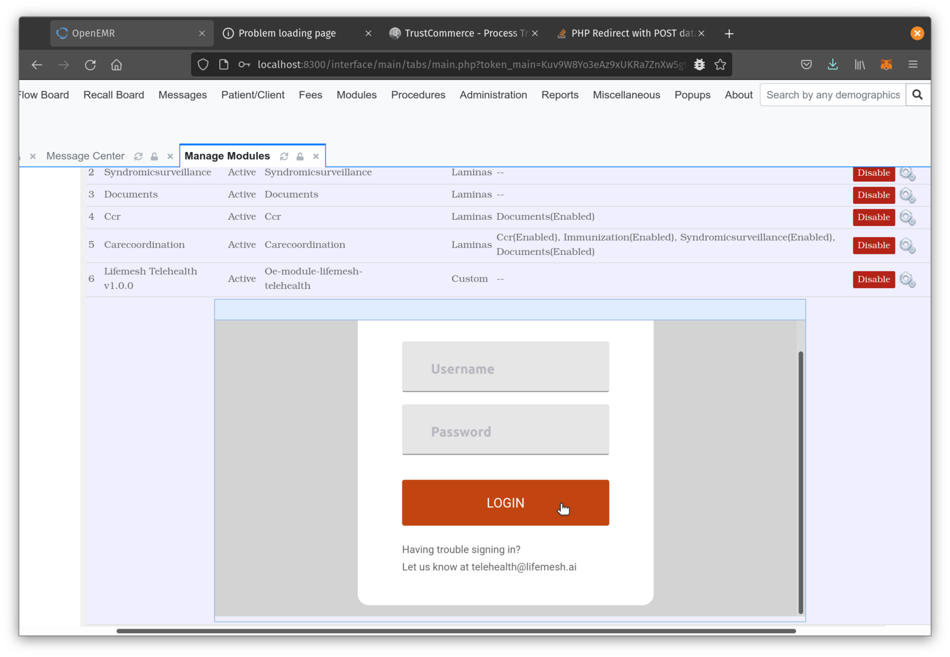
Task: Open tracking protection shield in address bar
Action: click(203, 65)
